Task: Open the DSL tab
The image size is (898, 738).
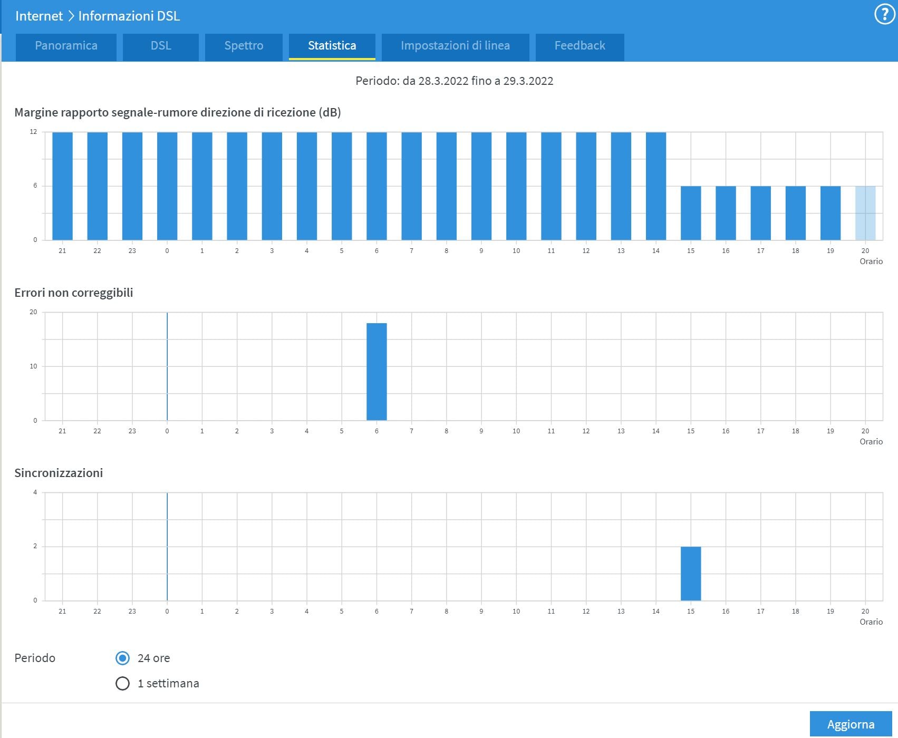Action: pyautogui.click(x=161, y=46)
